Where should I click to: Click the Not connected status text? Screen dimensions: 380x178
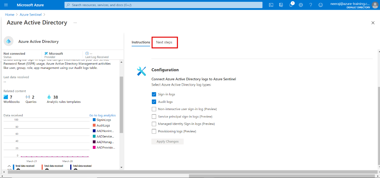click(14, 54)
